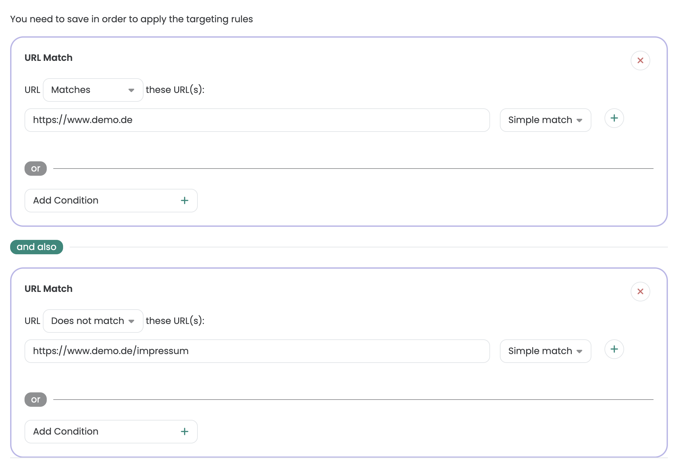This screenshot has height=466, width=680.
Task: Add another URL next to https://www.demo.de field
Action: [614, 118]
